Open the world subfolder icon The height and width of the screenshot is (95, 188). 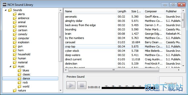(20, 86)
